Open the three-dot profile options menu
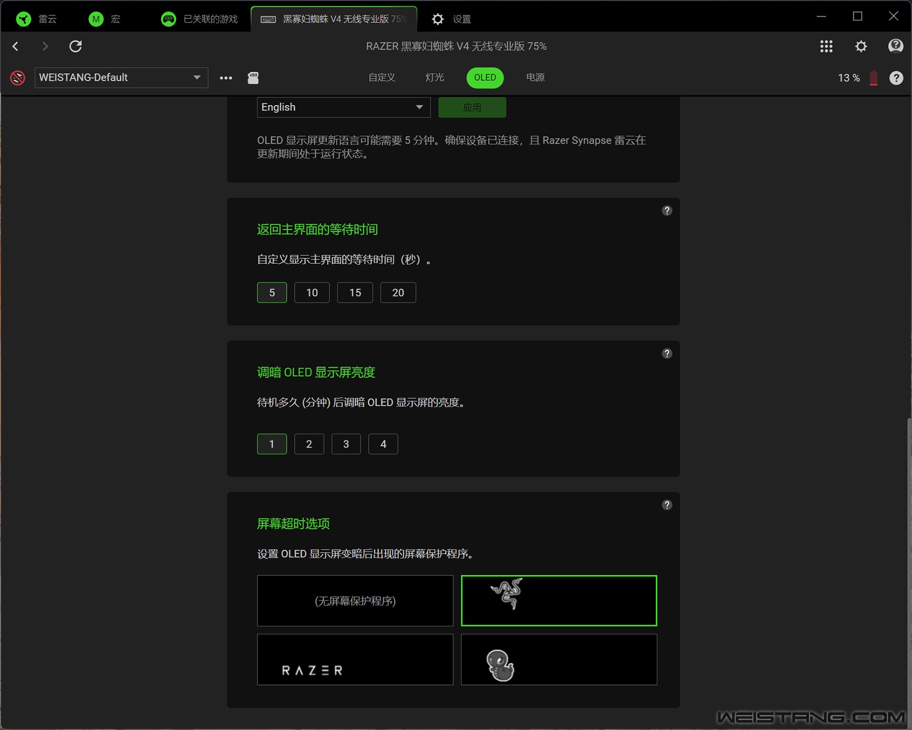Image resolution: width=912 pixels, height=730 pixels. tap(226, 78)
